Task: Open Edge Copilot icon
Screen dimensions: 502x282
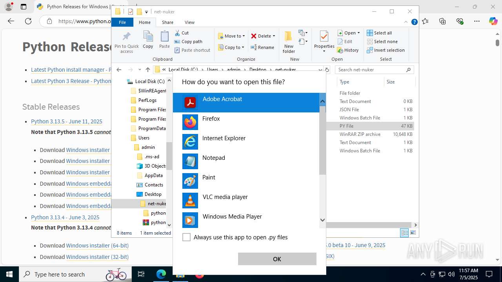Action: pos(493,21)
